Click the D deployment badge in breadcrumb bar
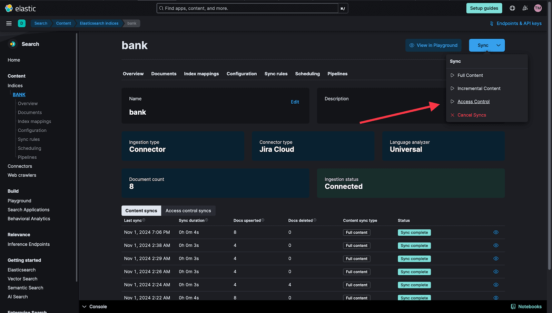This screenshot has height=313, width=552. [21, 23]
